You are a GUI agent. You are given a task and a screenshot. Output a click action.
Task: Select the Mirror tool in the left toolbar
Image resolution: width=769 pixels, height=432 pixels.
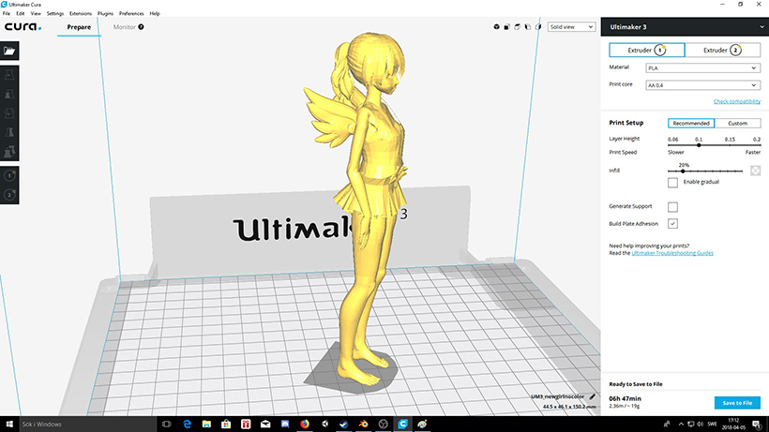[9, 132]
